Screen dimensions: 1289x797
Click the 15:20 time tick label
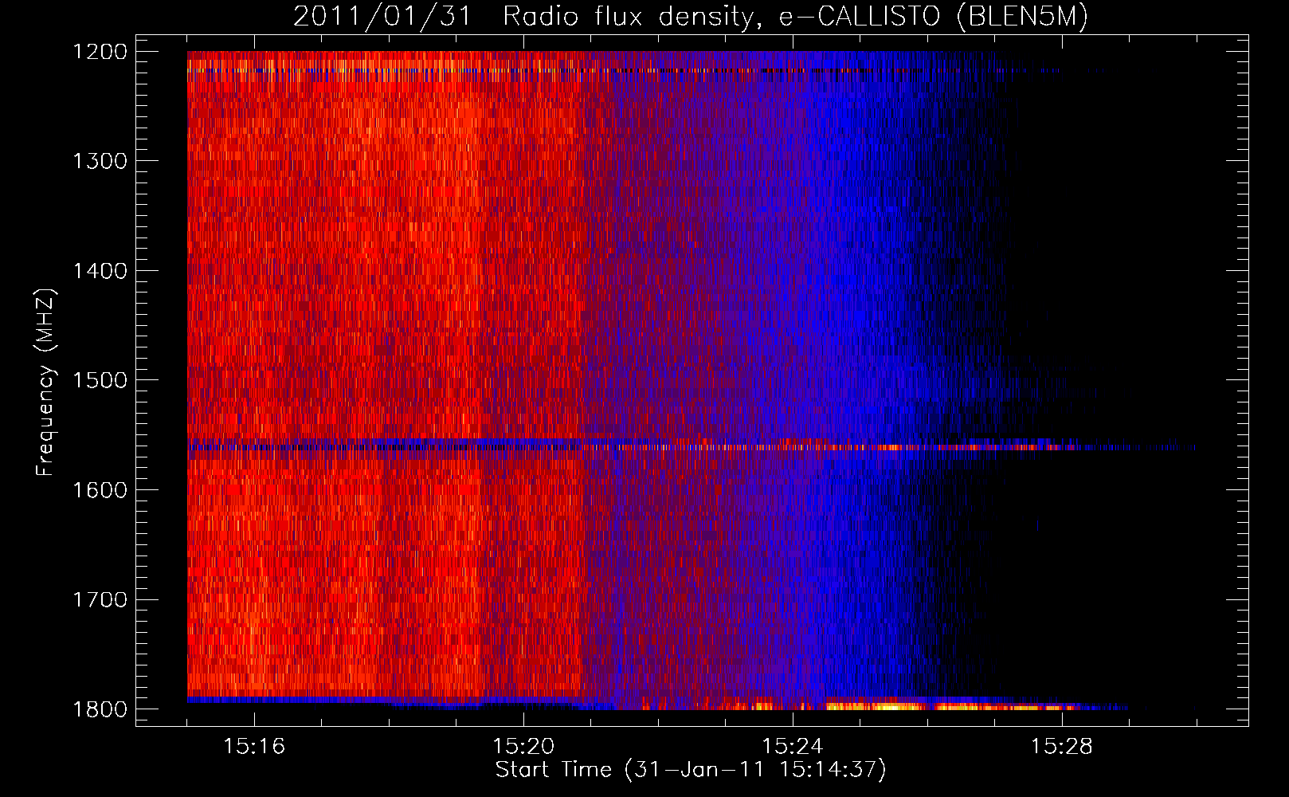pos(523,746)
